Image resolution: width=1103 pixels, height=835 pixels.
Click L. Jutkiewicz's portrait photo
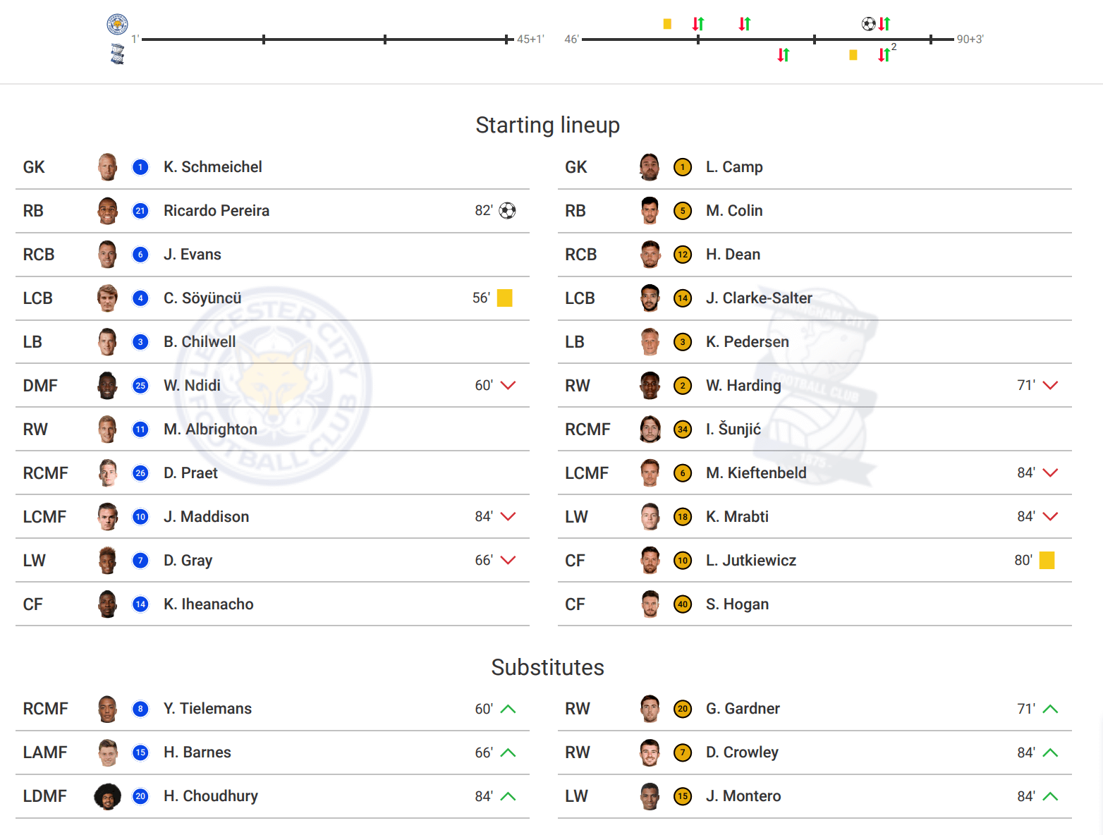(650, 561)
